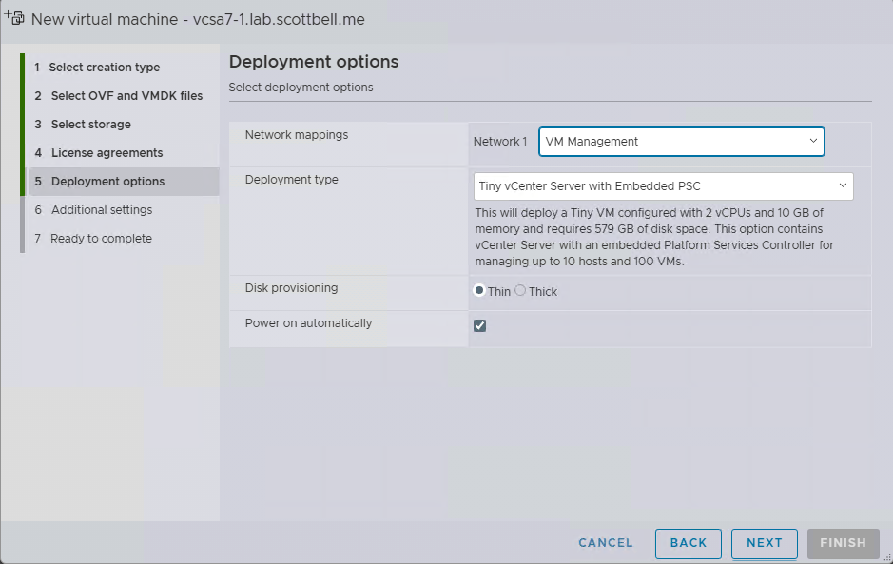893x564 pixels.
Task: Uncheck Power on automatically checkbox
Action: coord(480,325)
